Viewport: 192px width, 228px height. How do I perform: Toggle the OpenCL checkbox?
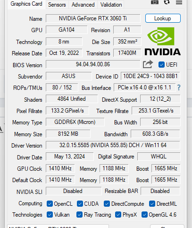click(x=50, y=204)
